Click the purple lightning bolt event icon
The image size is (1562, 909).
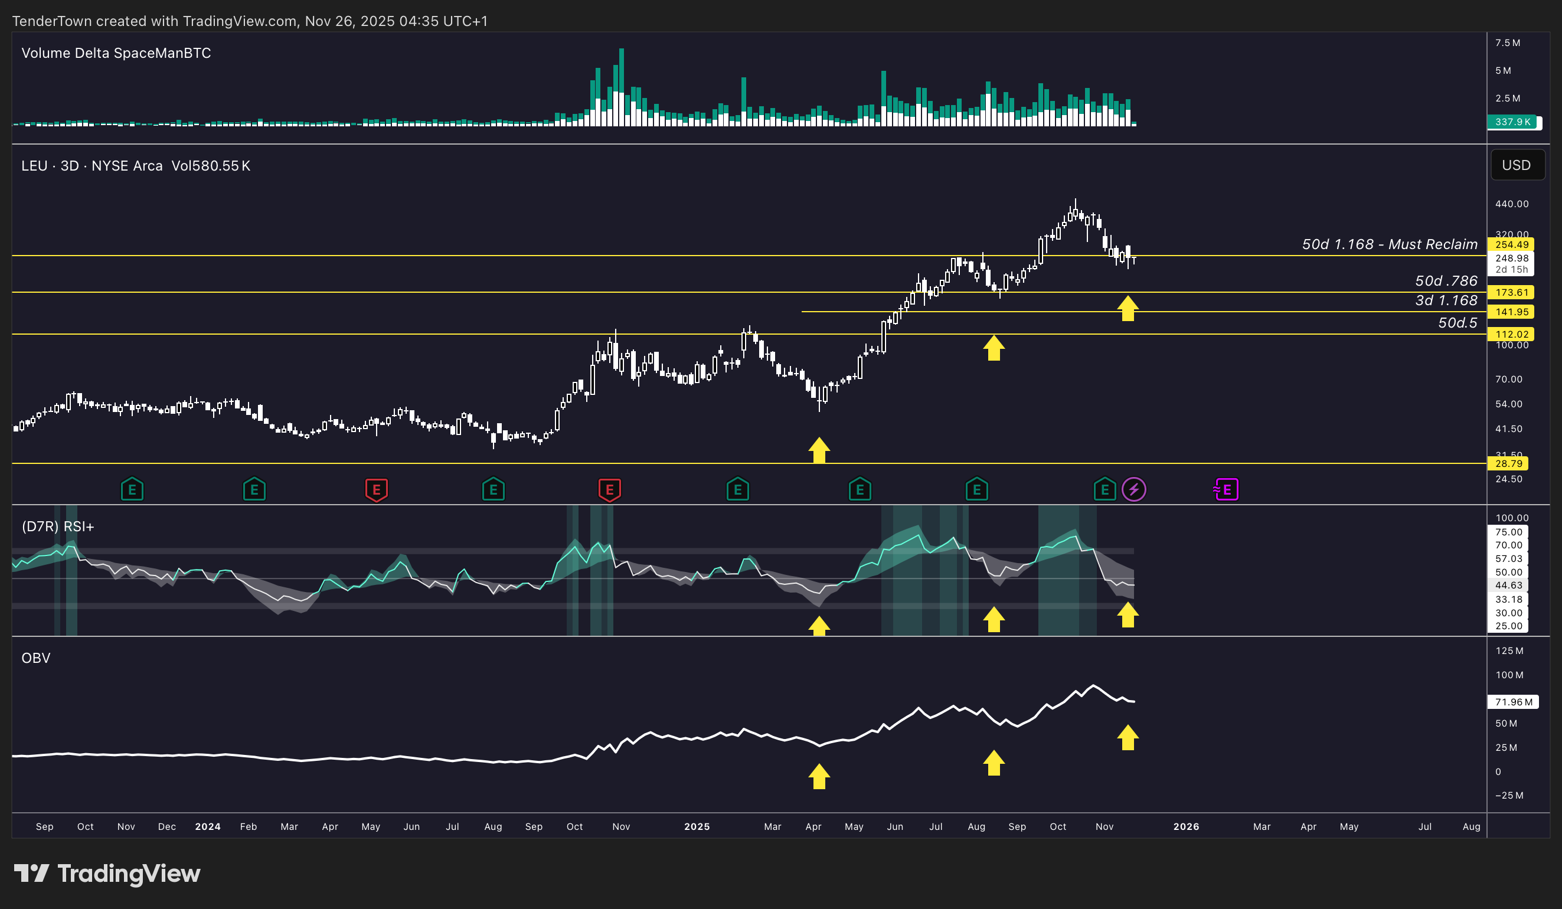click(x=1135, y=489)
